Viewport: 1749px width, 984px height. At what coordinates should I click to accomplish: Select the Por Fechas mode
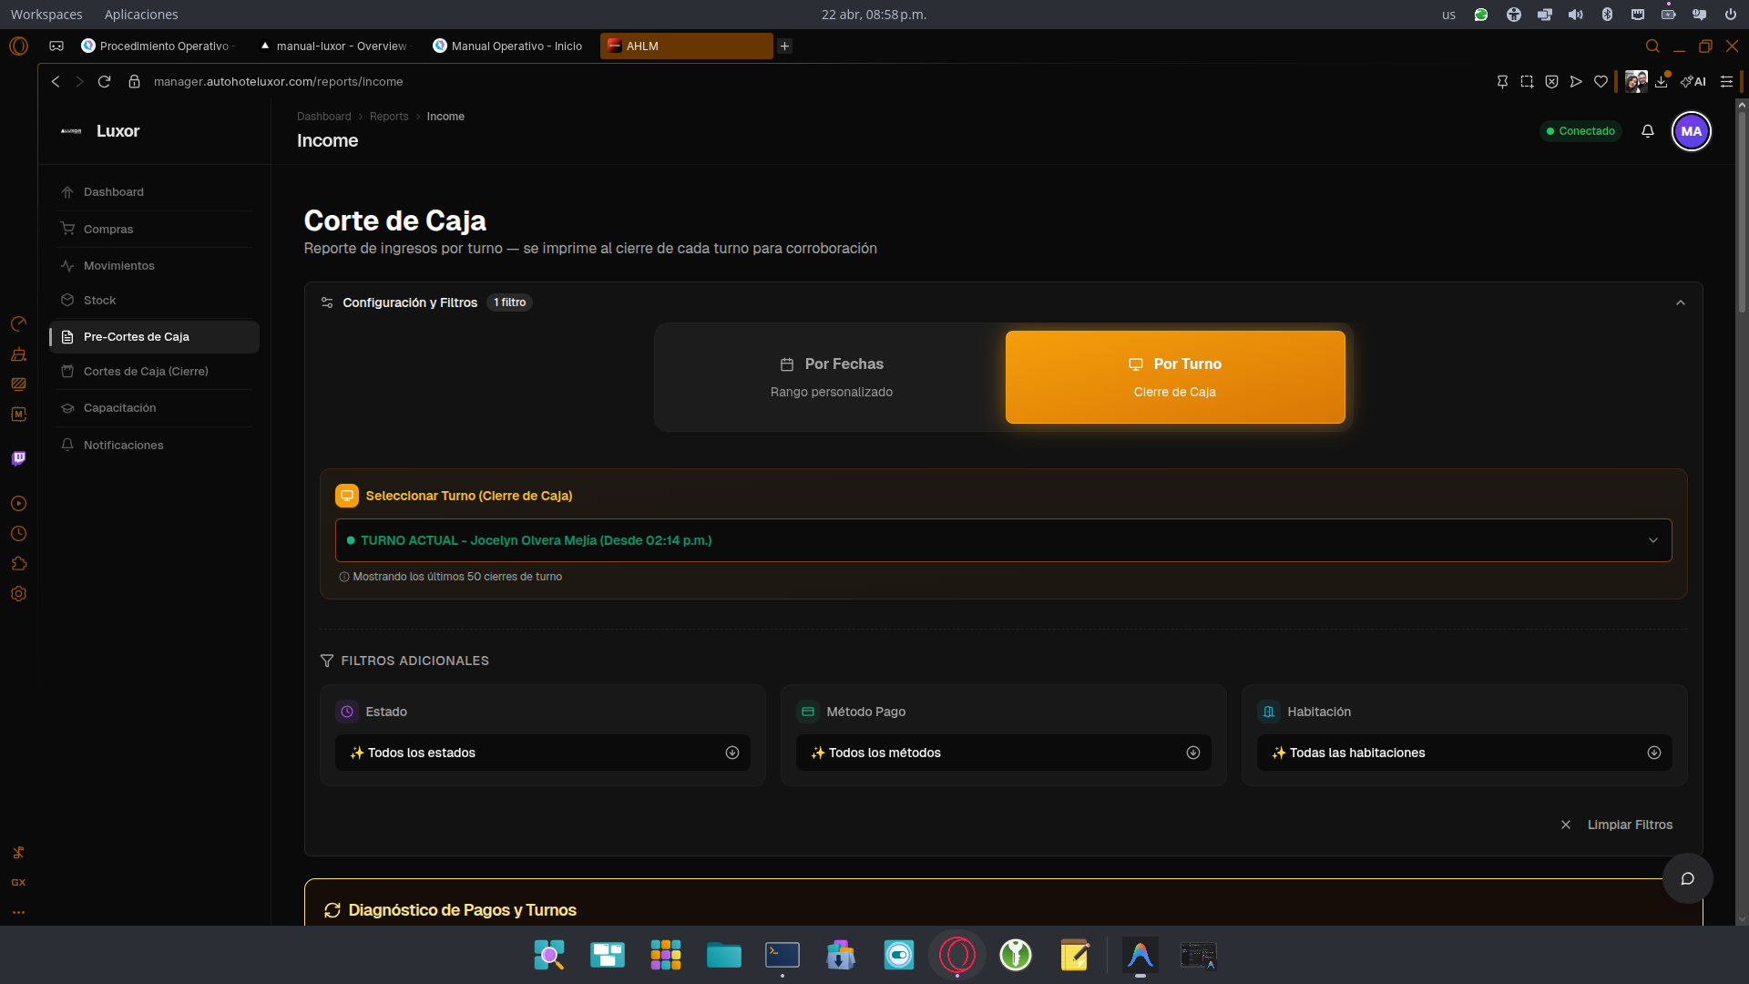[831, 377]
